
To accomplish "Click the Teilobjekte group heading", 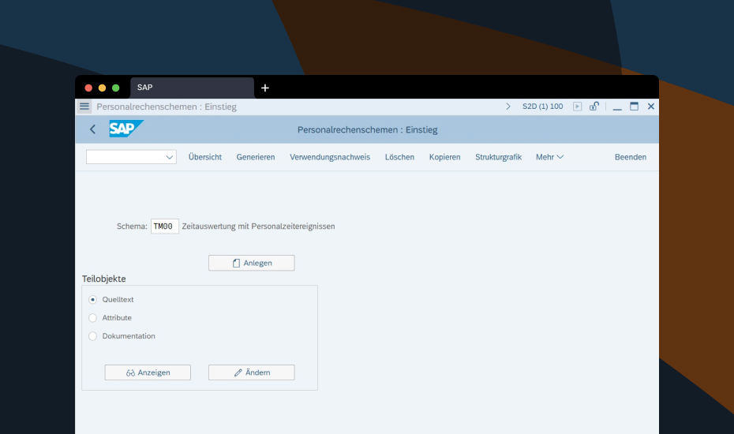I will (x=104, y=279).
